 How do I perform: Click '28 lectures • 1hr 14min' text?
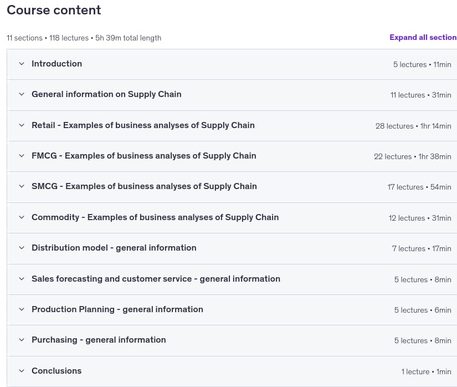[413, 126]
